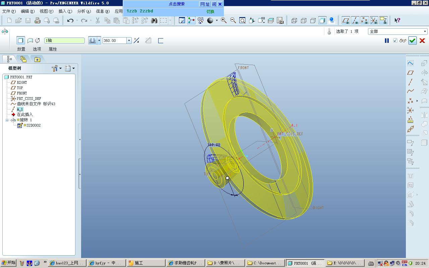Image resolution: width=429 pixels, height=268 pixels.
Task: Pause the revolve feature tool
Action: pyautogui.click(x=387, y=41)
